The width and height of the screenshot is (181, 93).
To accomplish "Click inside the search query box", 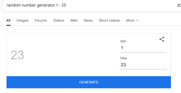I will (x=90, y=5).
